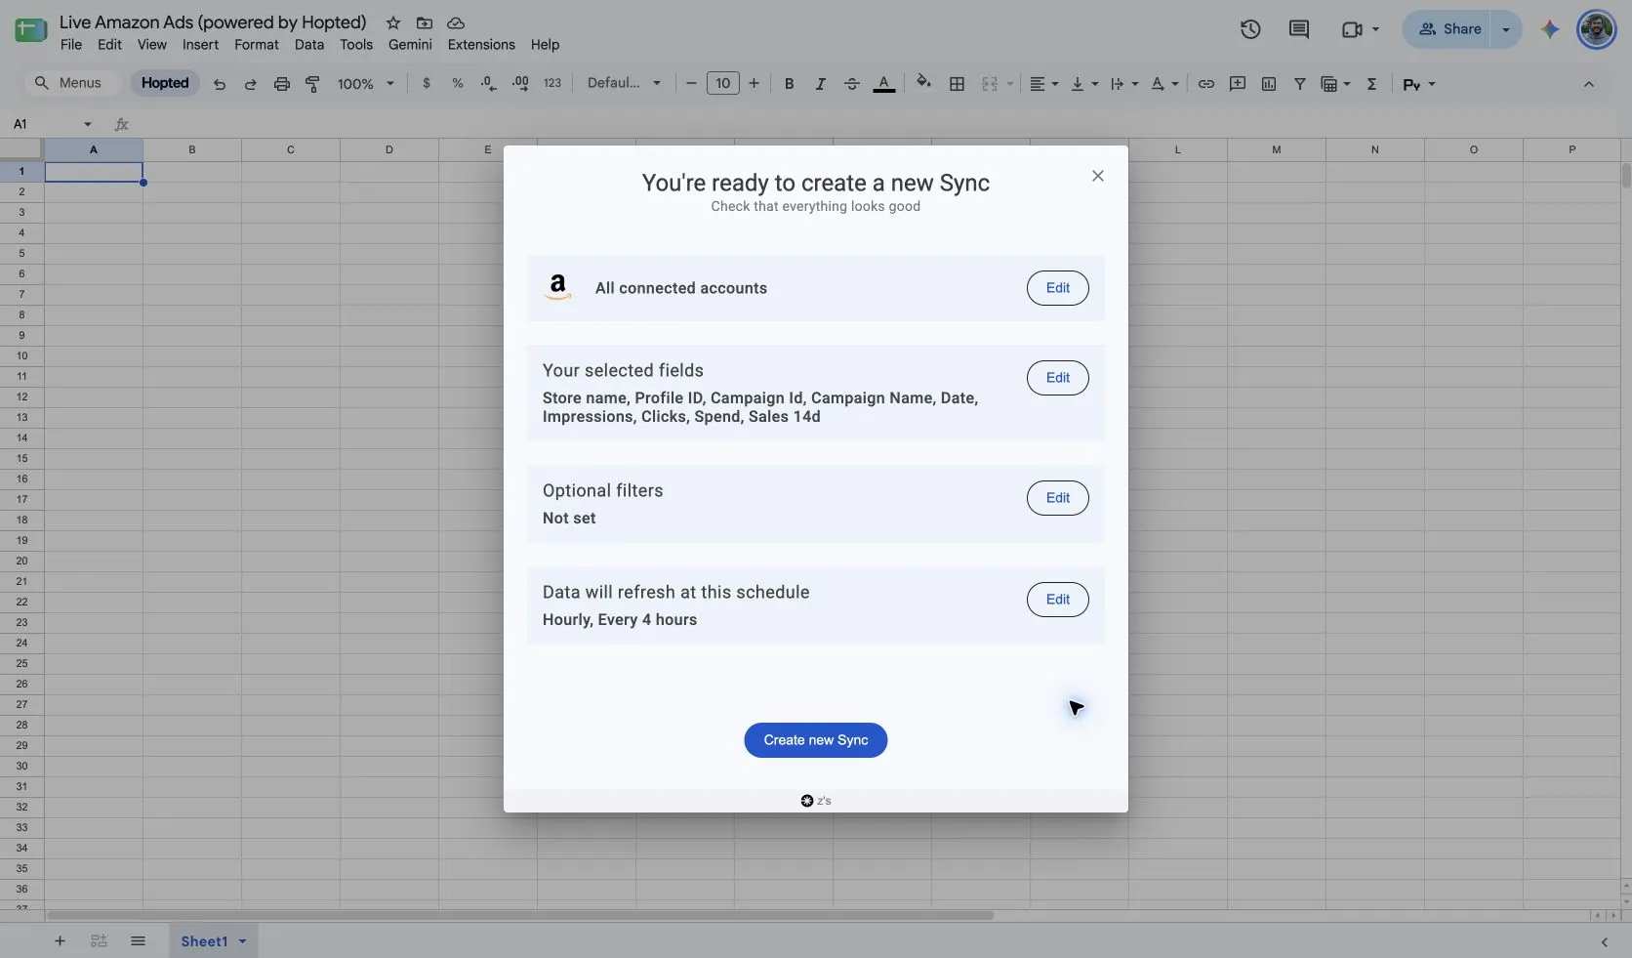Click the Insert link icon
Image resolution: width=1632 pixels, height=958 pixels.
pyautogui.click(x=1205, y=84)
